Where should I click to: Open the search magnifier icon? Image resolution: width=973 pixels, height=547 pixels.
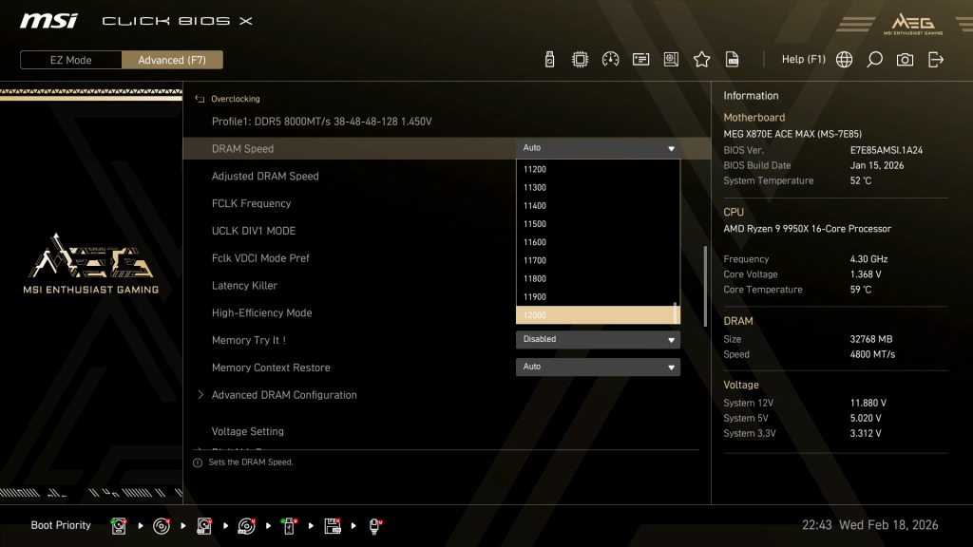click(874, 60)
